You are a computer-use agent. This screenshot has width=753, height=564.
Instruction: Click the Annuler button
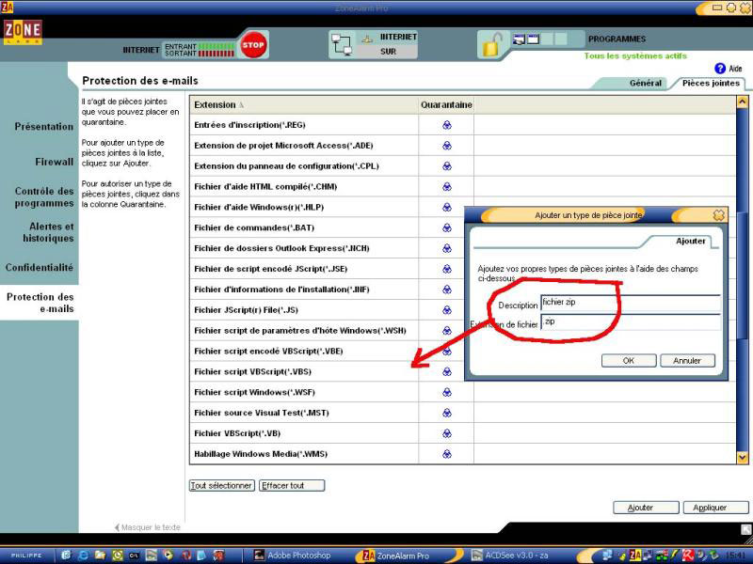click(687, 361)
